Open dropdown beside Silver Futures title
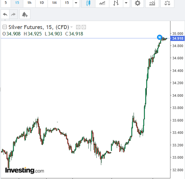This screenshot has width=185, height=179. 71,27
